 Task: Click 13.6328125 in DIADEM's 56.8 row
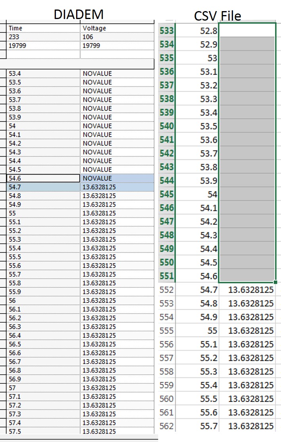click(117, 371)
